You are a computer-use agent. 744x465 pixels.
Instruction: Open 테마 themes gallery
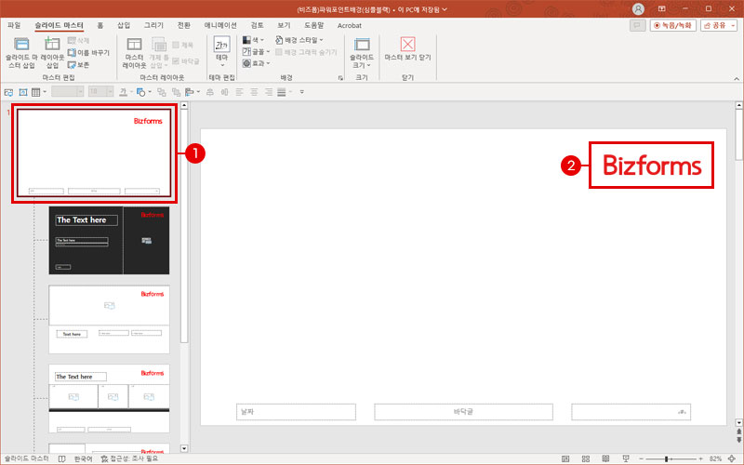coord(221,51)
